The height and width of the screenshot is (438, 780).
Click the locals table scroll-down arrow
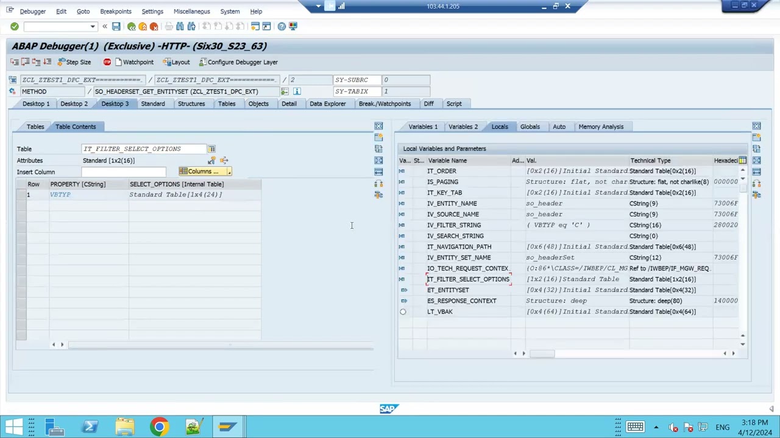(x=742, y=343)
